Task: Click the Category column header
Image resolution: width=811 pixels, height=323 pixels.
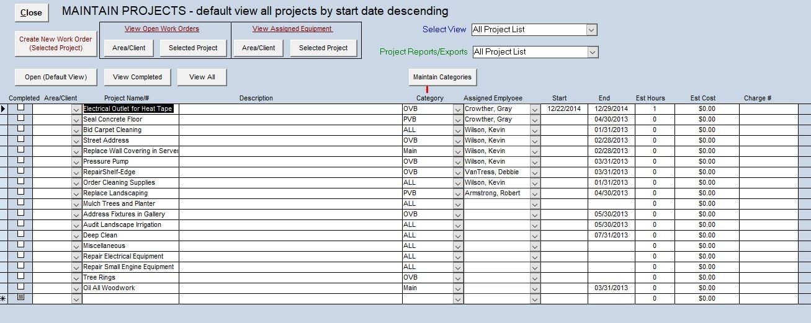Action: (429, 98)
